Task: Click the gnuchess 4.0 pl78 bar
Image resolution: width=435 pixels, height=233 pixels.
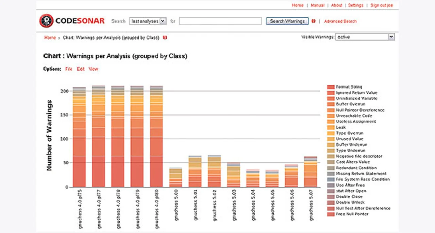Action: (x=118, y=136)
